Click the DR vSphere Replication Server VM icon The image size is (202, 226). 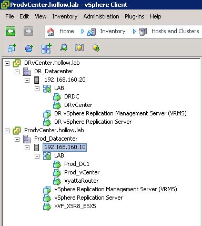point(47,122)
